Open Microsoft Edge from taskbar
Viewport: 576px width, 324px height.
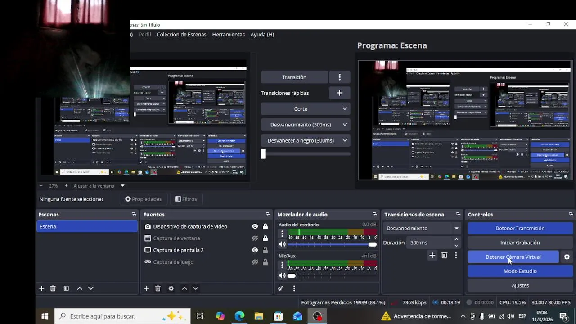click(x=239, y=316)
